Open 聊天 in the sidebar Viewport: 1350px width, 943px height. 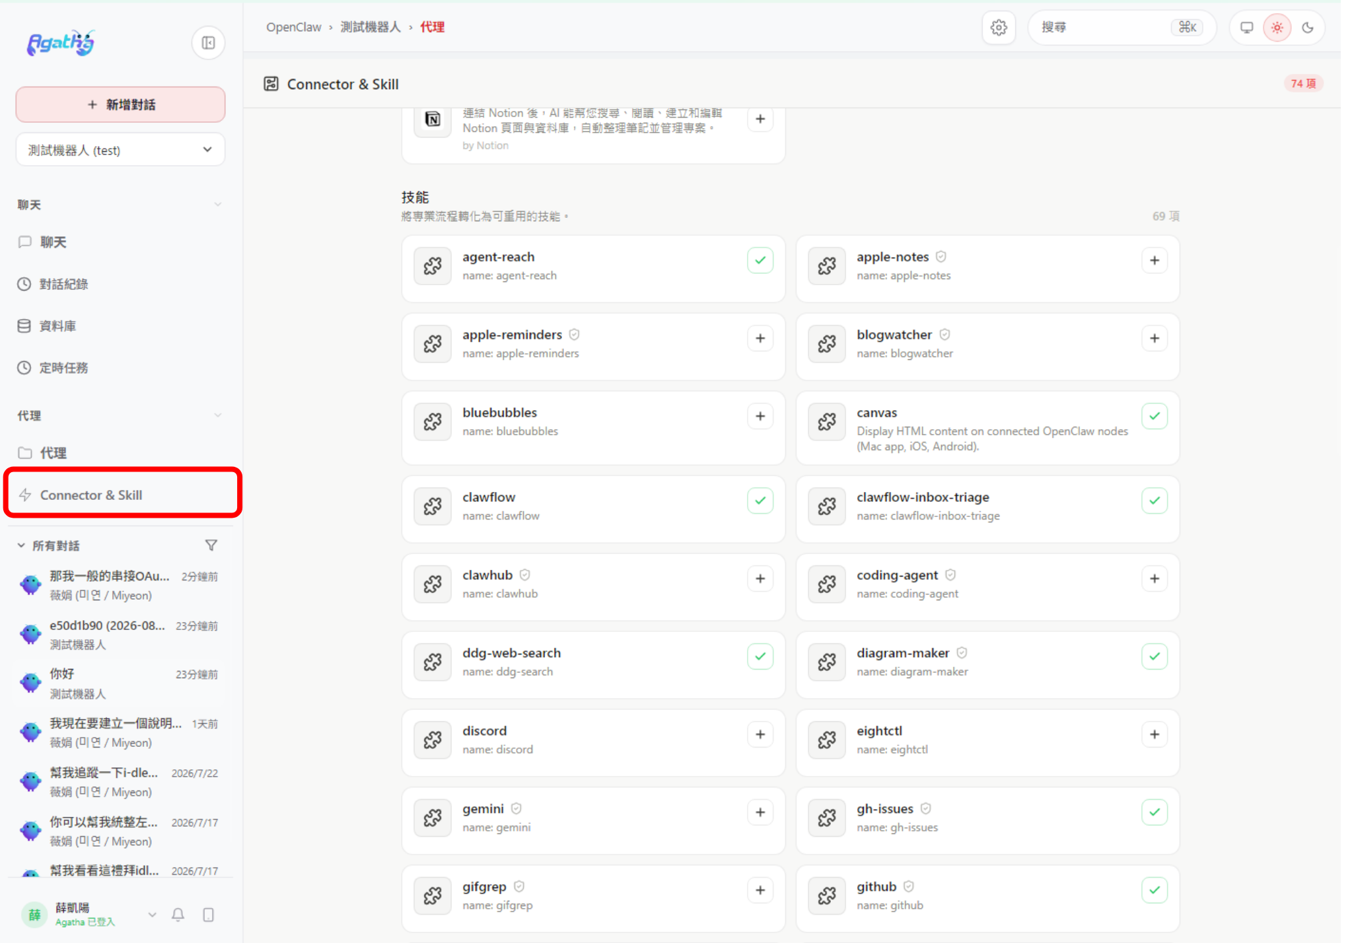[120, 242]
